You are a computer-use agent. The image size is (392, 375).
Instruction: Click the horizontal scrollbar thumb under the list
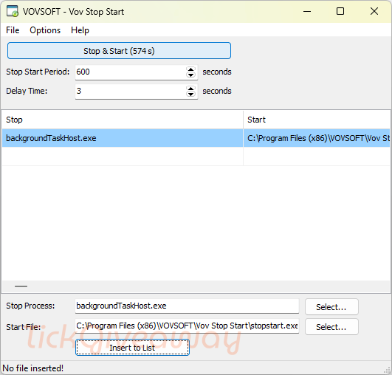pyautogui.click(x=21, y=286)
